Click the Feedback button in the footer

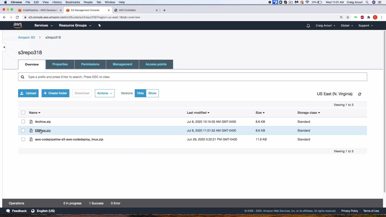(x=17, y=211)
